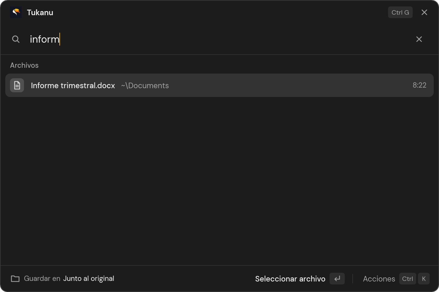Click the ~\Documents path label
The height and width of the screenshot is (292, 439).
pos(145,86)
